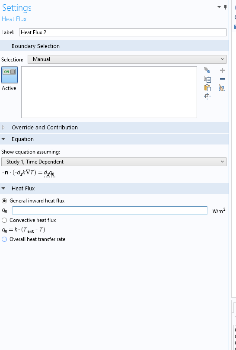
Task: Paste selection into boundary list
Action: (x=207, y=88)
